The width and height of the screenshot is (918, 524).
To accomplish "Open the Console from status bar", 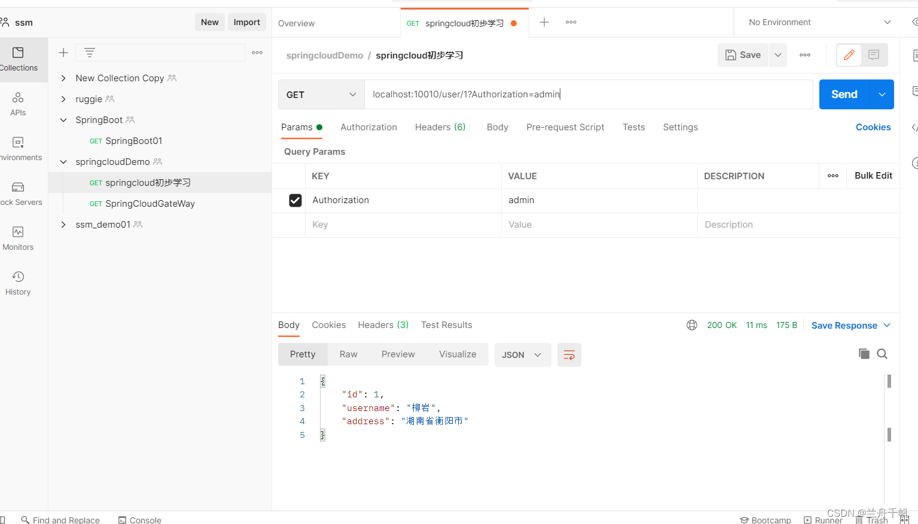I will 140,520.
